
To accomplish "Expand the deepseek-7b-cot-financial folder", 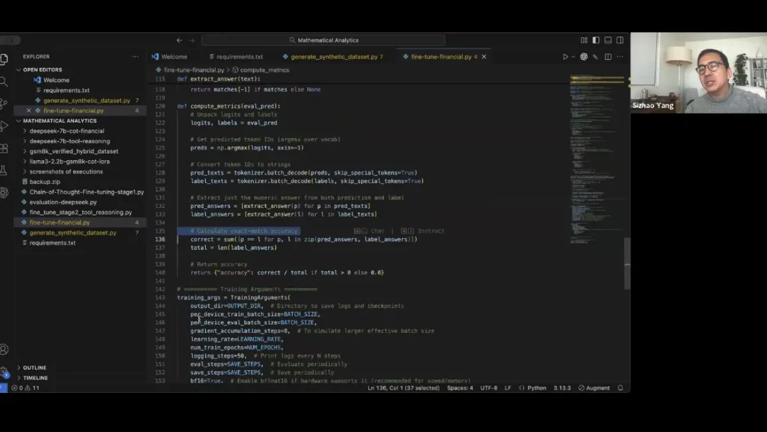I will coord(66,132).
